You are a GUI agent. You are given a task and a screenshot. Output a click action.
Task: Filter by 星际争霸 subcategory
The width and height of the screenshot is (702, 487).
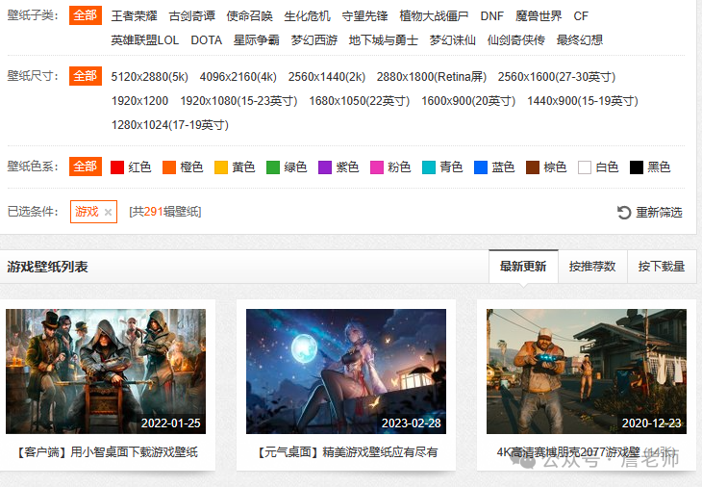click(x=257, y=40)
